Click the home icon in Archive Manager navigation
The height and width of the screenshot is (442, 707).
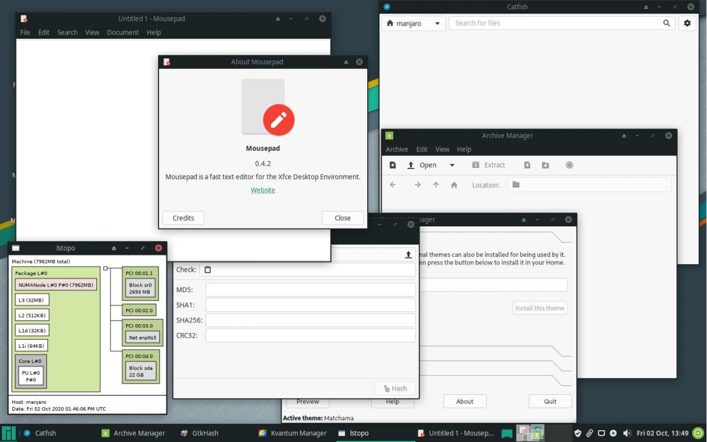pos(454,185)
